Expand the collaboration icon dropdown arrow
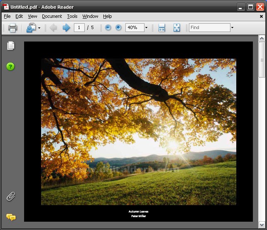Screen dimensions: 267x230 click(x=39, y=28)
